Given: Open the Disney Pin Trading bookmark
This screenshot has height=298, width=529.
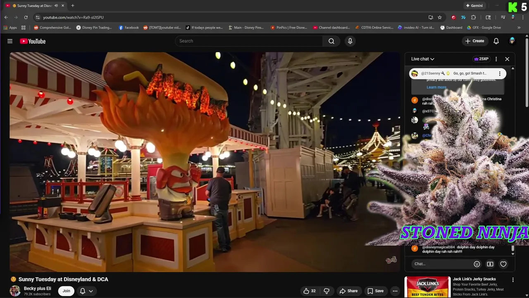Looking at the screenshot, I should pyautogui.click(x=94, y=28).
